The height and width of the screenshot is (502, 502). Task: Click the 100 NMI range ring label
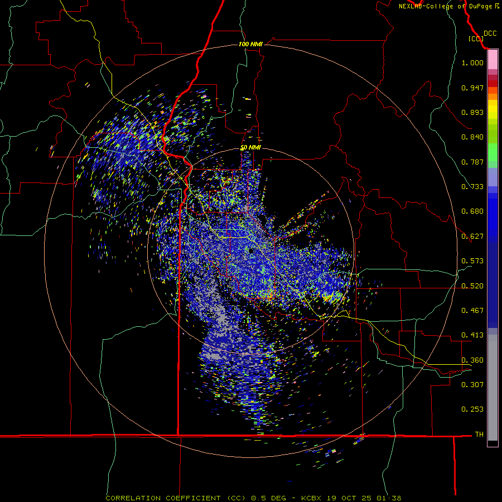[250, 44]
